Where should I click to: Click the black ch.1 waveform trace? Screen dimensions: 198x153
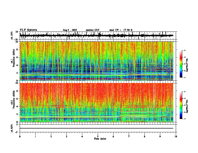click(96, 35)
